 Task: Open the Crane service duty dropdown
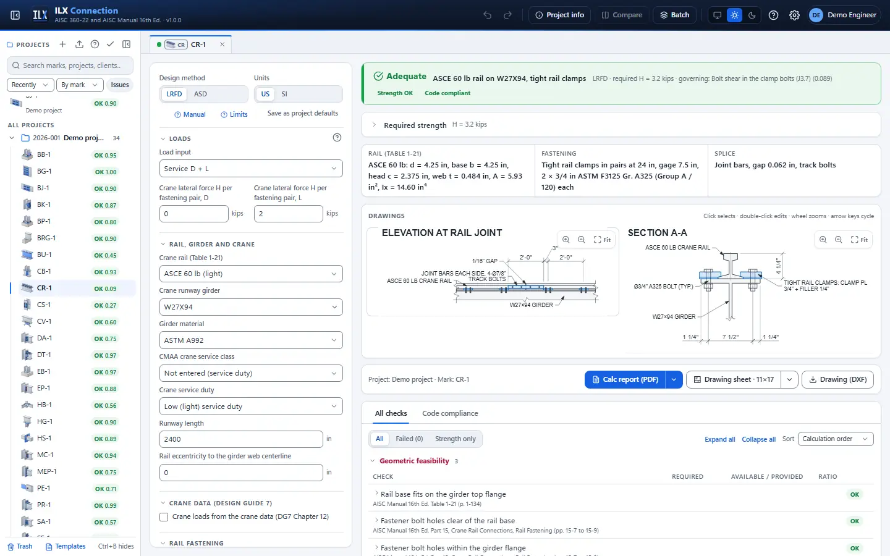[251, 406]
